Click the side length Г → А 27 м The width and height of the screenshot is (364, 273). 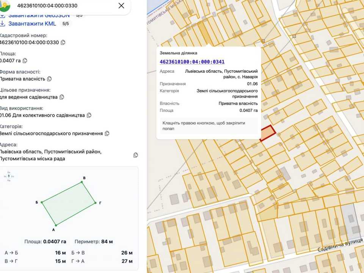(x=102, y=261)
